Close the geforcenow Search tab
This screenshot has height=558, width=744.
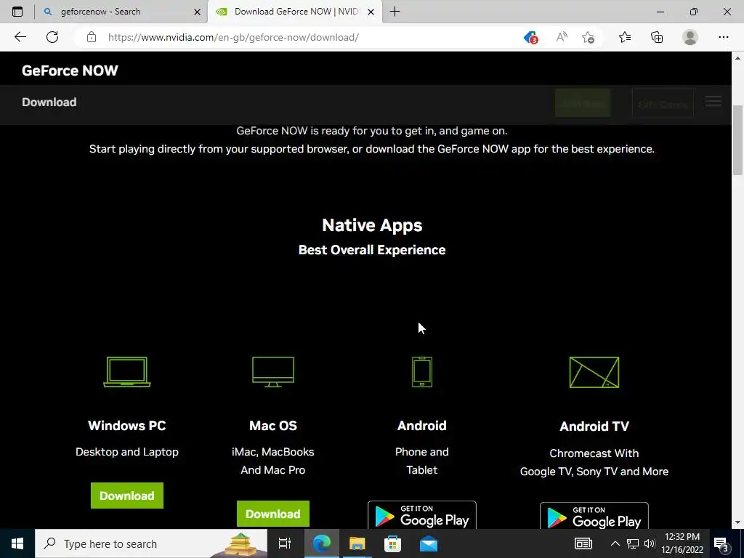198,12
